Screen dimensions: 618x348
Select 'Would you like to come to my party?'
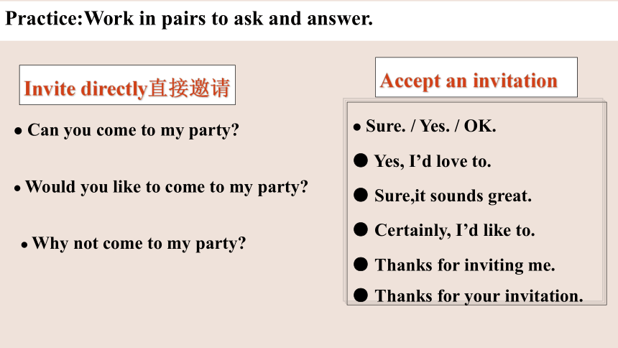point(166,187)
